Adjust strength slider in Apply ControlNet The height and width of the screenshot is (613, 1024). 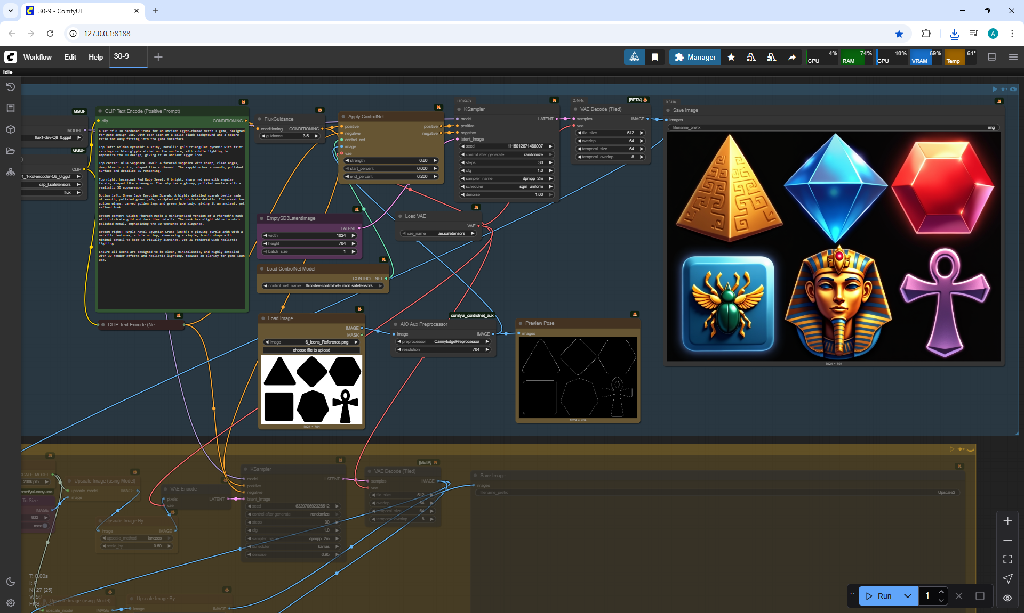click(x=391, y=160)
